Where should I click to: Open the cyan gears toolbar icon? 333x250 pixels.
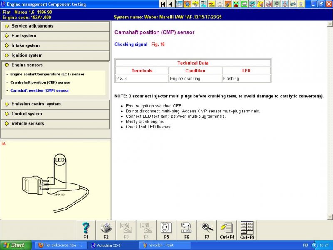203,4
